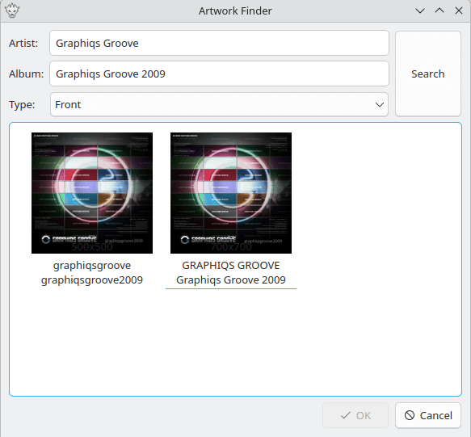Open the Type dropdown showing Front
The width and height of the screenshot is (471, 437).
coord(219,104)
